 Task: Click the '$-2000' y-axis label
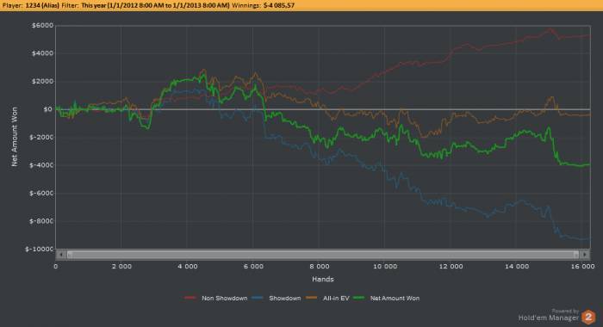click(x=41, y=137)
